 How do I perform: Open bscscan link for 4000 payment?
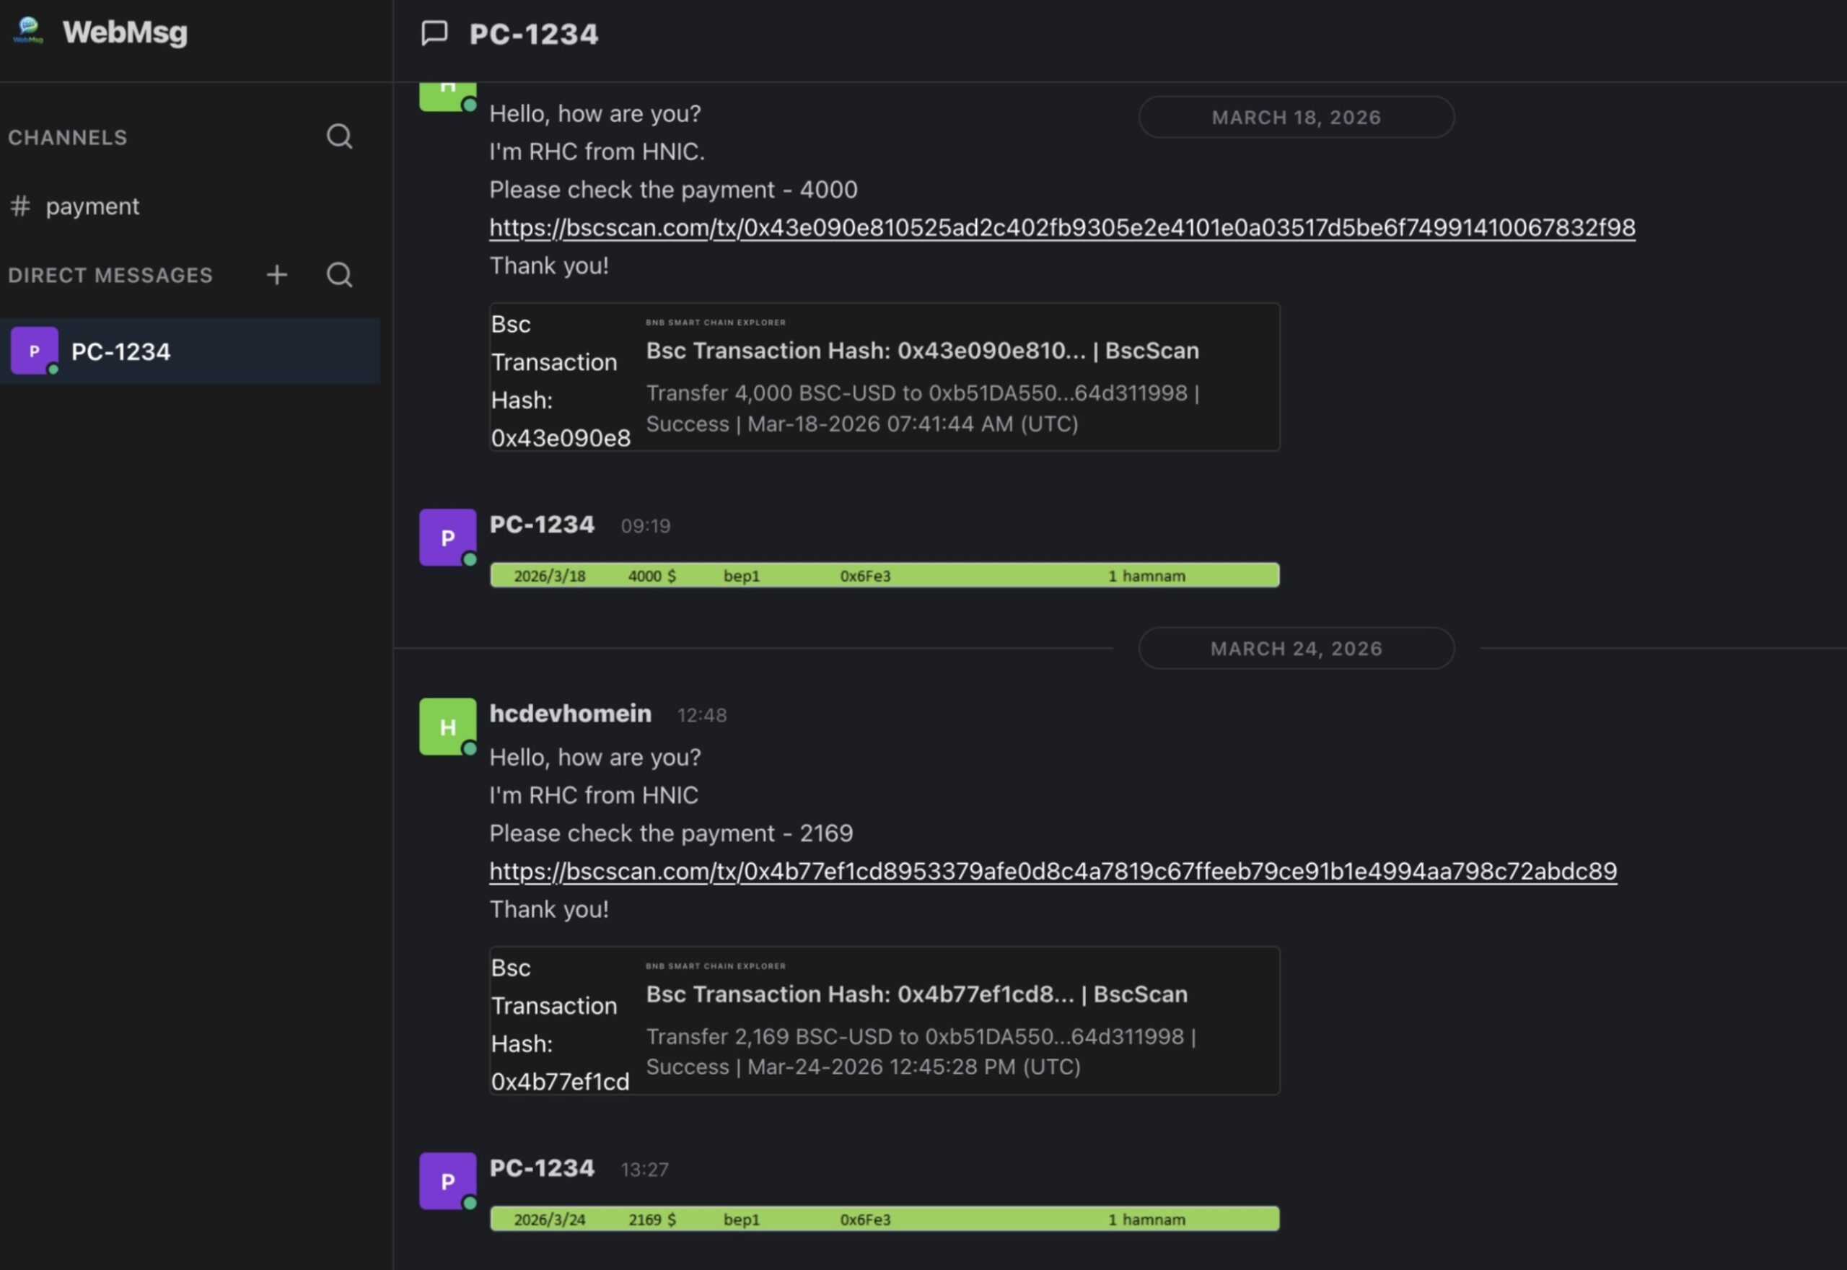click(x=1061, y=227)
